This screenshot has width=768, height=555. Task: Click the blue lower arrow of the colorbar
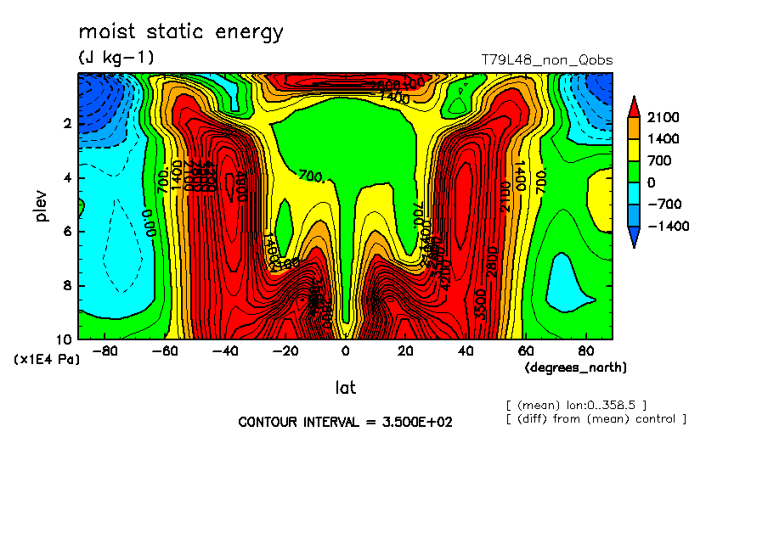point(633,239)
